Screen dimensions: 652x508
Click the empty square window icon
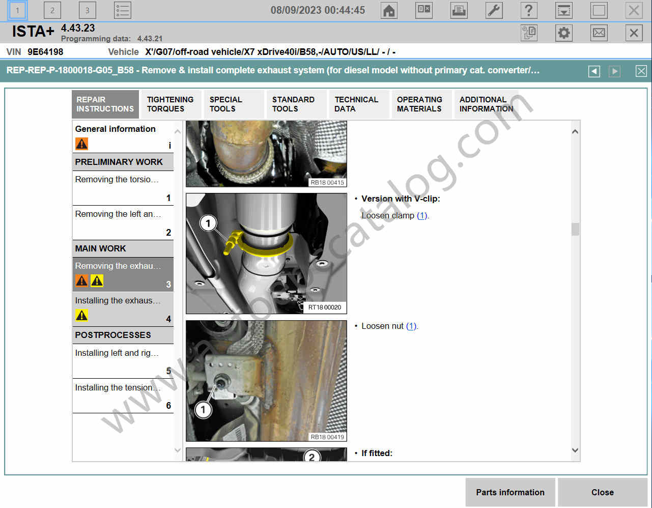click(x=599, y=10)
